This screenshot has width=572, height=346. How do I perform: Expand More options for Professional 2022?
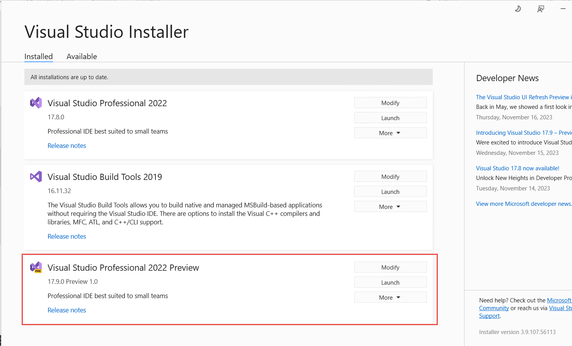390,133
